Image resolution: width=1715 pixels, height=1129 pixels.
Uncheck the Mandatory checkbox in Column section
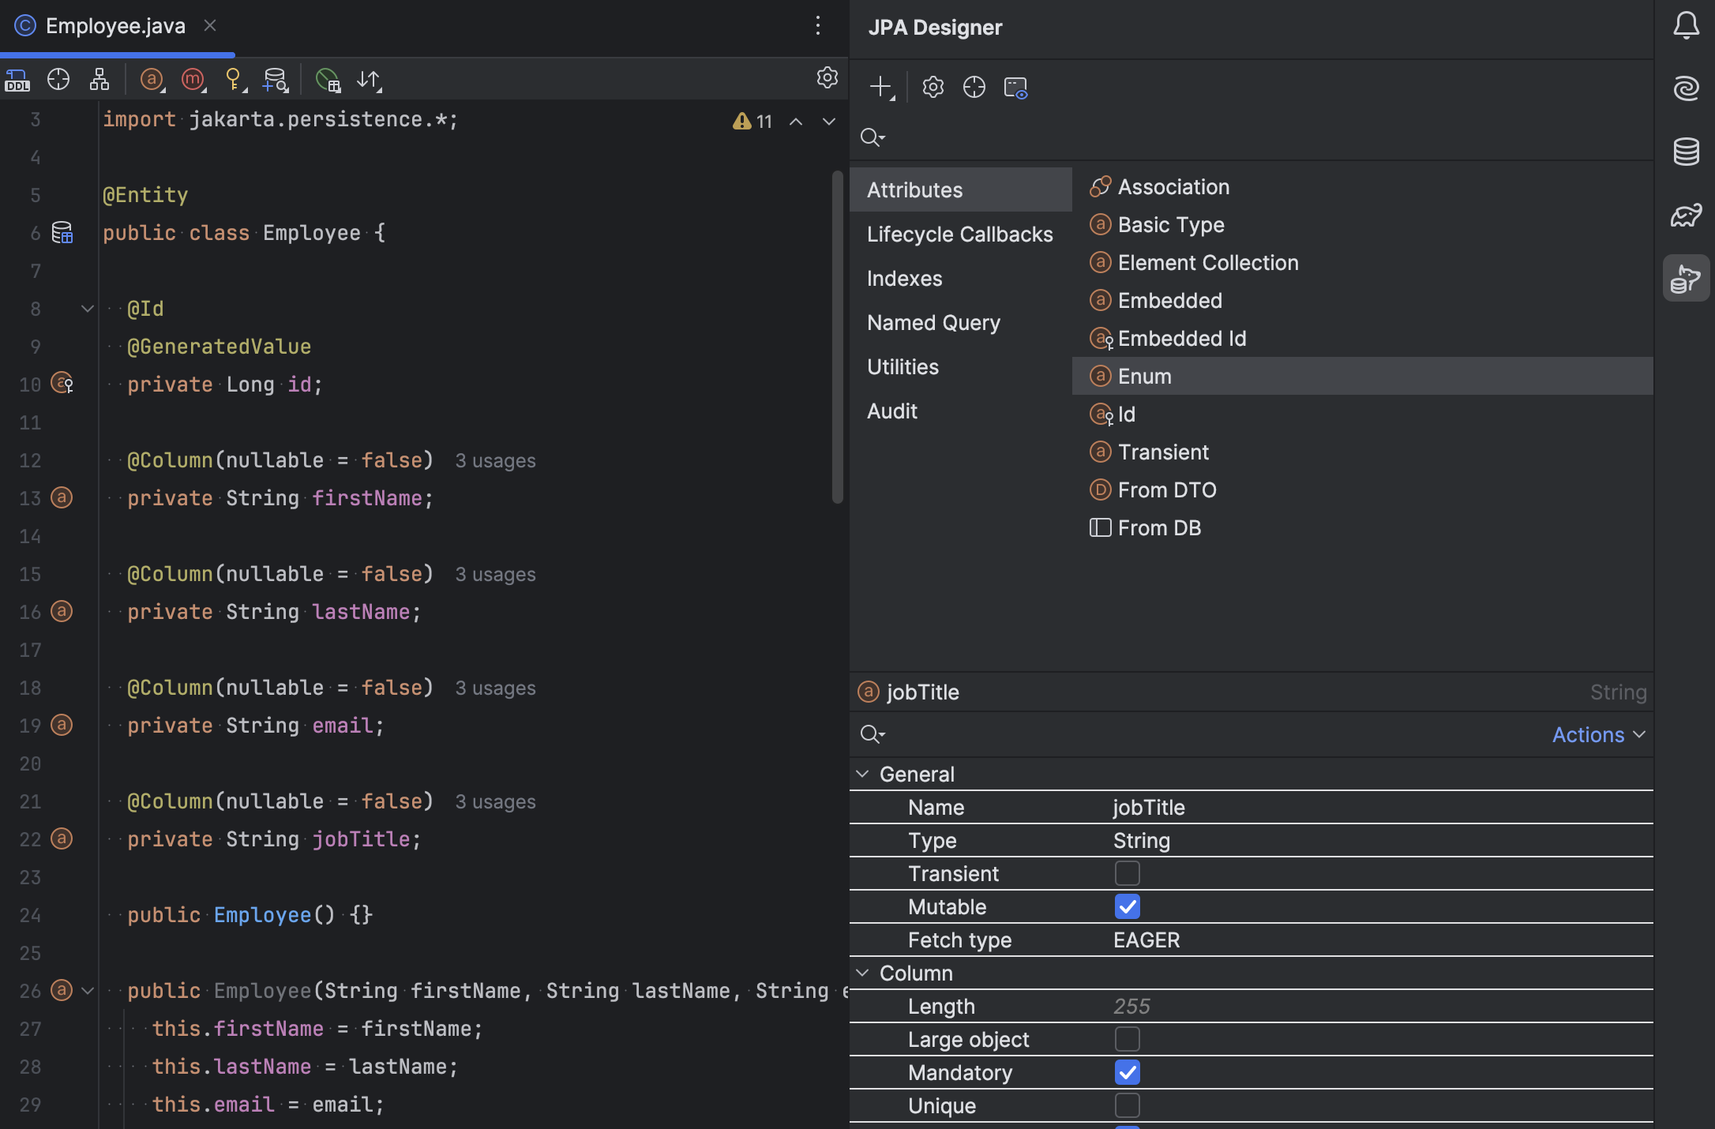[1128, 1072]
